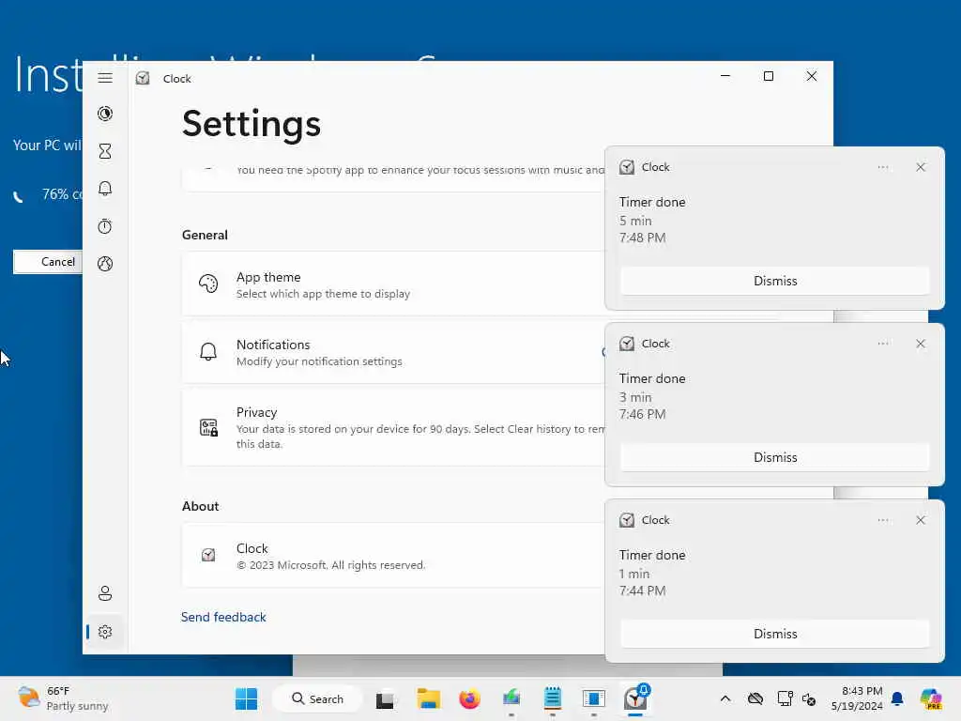Dismiss the 3 min timer notification
The image size is (961, 721).
774,457
